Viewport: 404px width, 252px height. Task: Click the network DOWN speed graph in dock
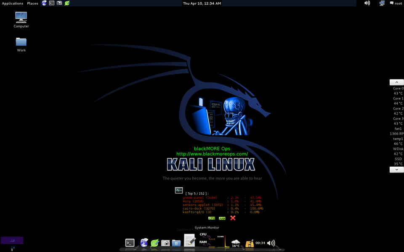point(223,241)
